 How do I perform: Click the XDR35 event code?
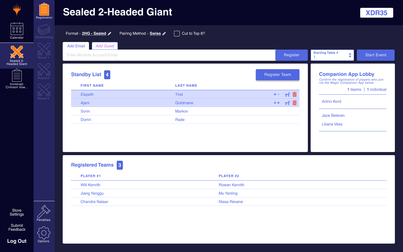pyautogui.click(x=377, y=13)
